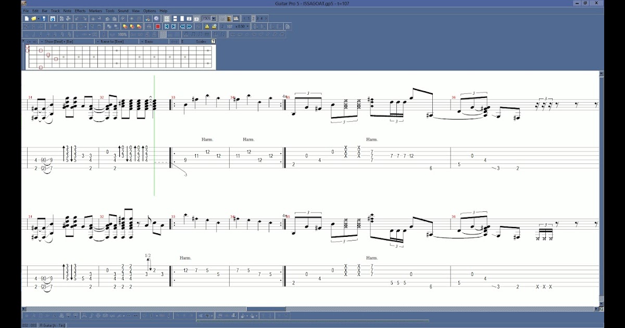This screenshot has height=328, width=625.
Task: Click the 032 : 093 bar position status
Action: coord(29,325)
